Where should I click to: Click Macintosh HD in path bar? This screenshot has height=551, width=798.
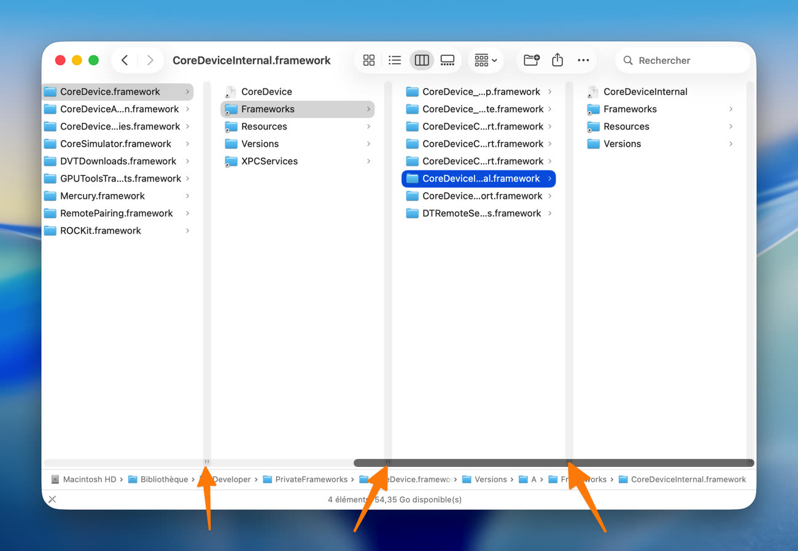click(x=89, y=479)
